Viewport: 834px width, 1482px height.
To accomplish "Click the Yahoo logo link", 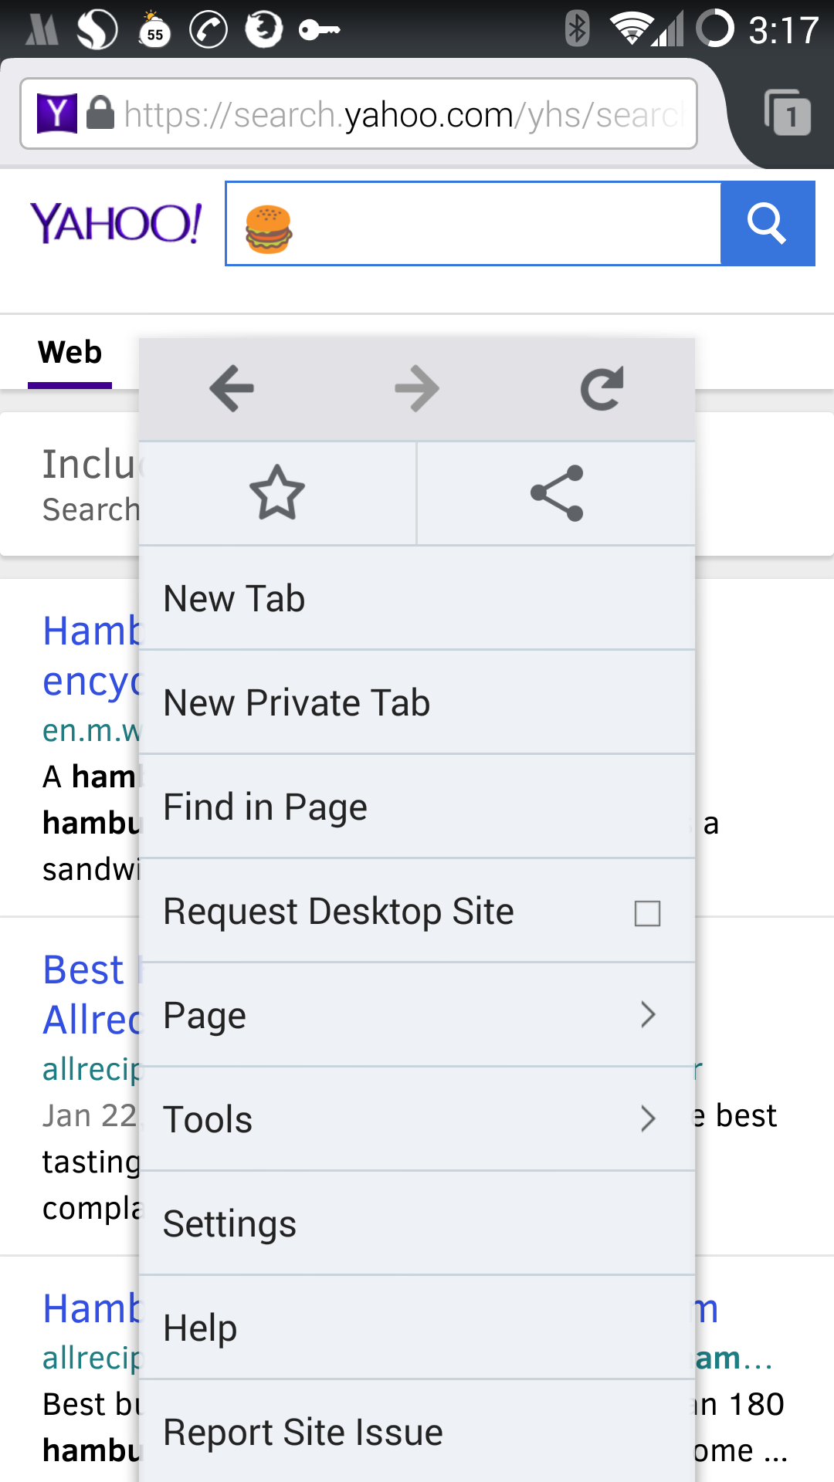I will pos(116,223).
